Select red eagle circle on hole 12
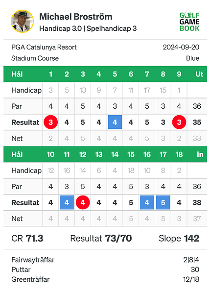Image resolution: width=211 pixels, height=294 pixels. pyautogui.click(x=83, y=202)
